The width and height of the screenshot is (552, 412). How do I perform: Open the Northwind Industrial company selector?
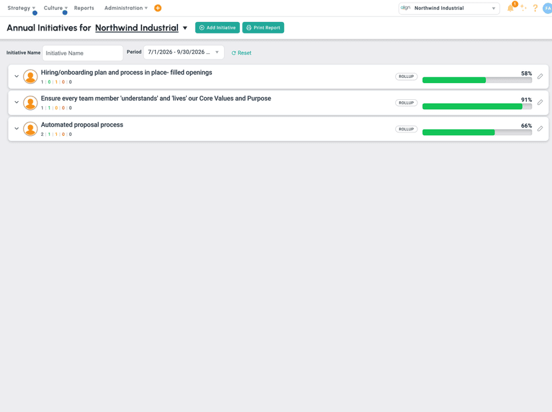click(449, 8)
